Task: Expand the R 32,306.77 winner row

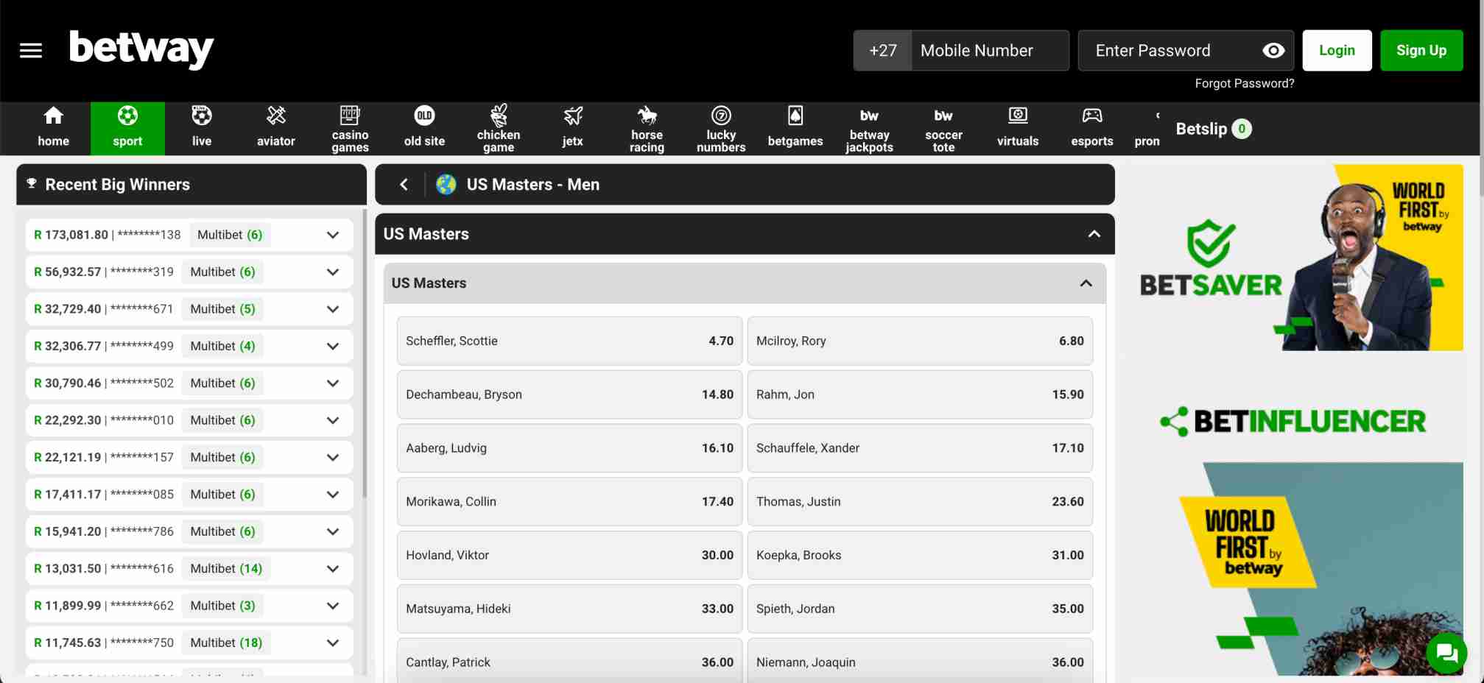Action: (333, 347)
